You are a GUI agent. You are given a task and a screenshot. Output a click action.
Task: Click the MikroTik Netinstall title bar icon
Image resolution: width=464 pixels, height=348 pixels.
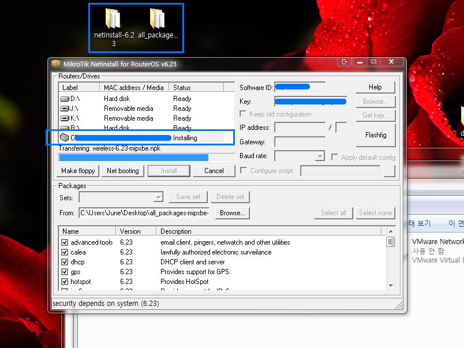point(56,63)
